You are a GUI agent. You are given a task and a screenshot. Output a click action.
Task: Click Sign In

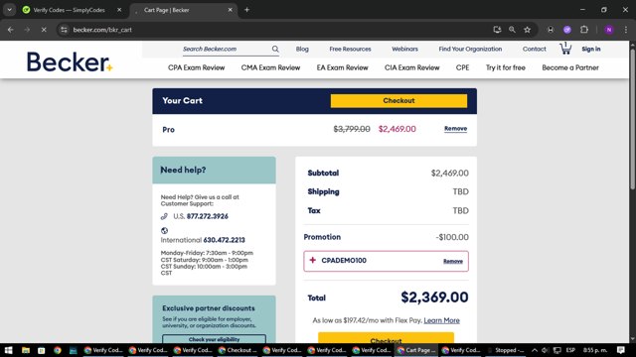click(x=591, y=49)
